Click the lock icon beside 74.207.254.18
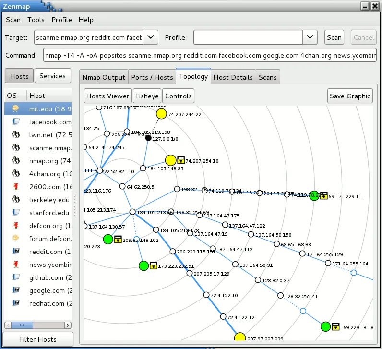Viewport: 382px width, 349px height. pyautogui.click(x=181, y=160)
